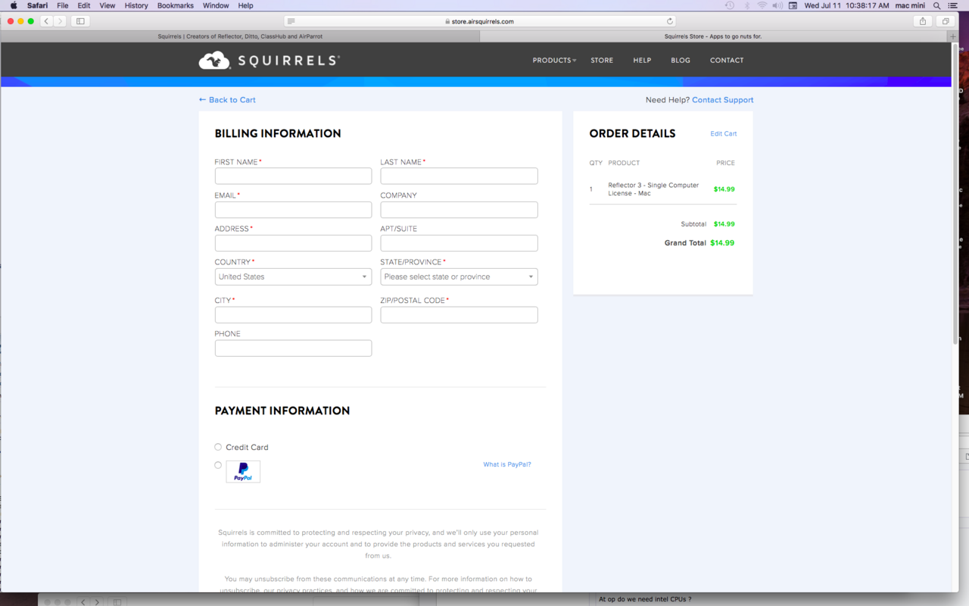
Task: Open the Country dropdown
Action: (293, 276)
